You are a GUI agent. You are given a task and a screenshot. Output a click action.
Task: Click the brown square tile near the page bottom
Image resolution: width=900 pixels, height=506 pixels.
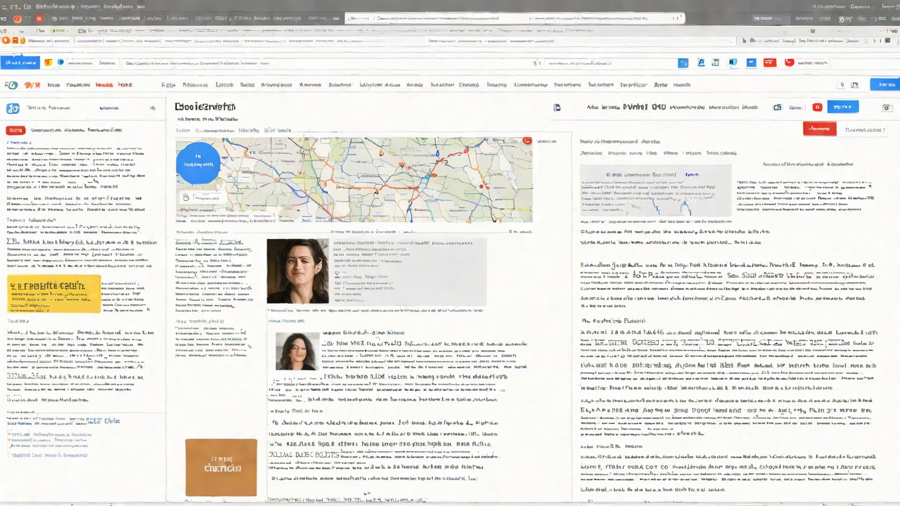click(221, 467)
